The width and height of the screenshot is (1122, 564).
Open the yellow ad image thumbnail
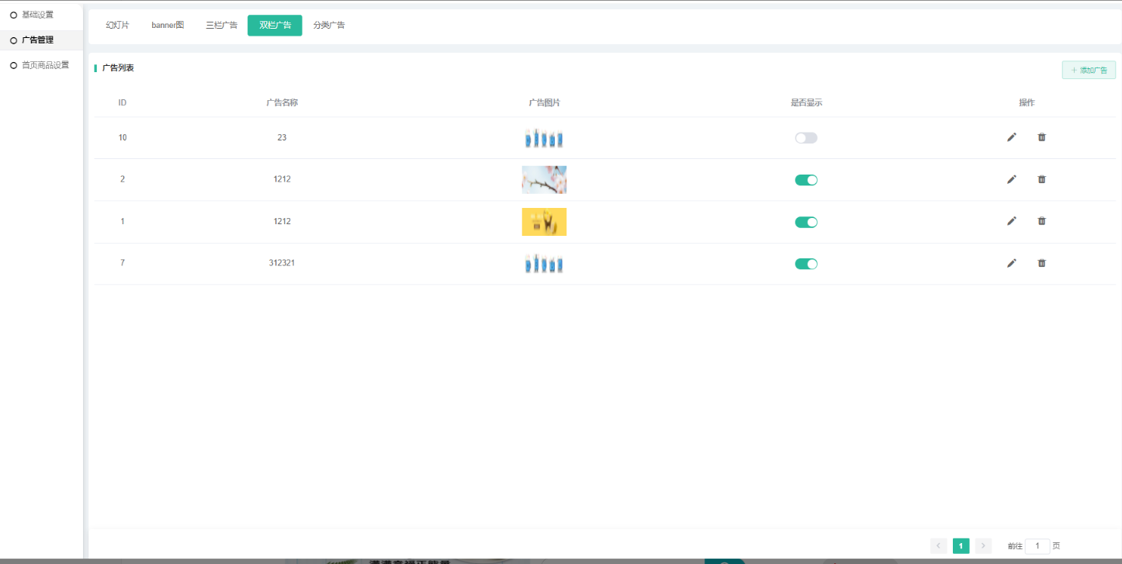[544, 222]
